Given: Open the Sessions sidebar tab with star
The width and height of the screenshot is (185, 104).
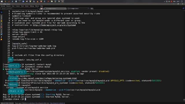Looking at the screenshot, I should (x=1, y=18).
